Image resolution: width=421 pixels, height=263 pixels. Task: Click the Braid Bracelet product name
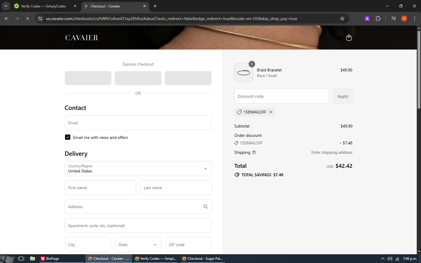click(x=269, y=70)
